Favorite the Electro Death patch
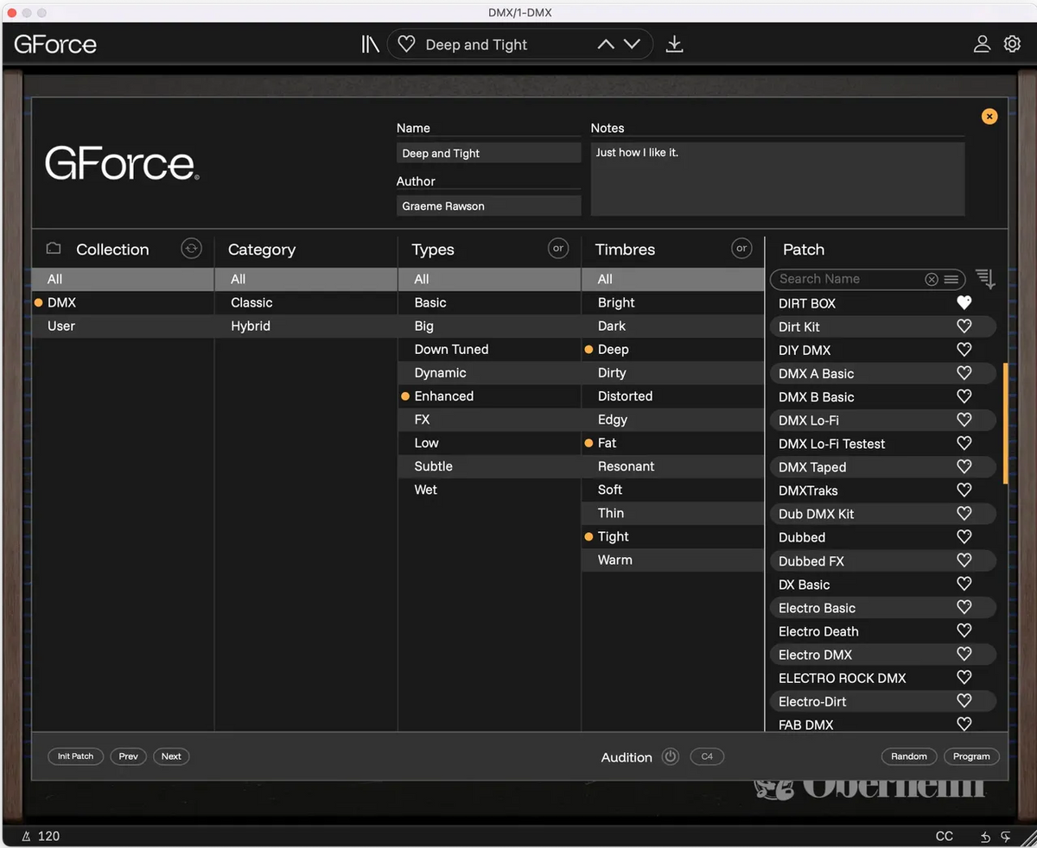The height and width of the screenshot is (848, 1037). [x=964, y=630]
